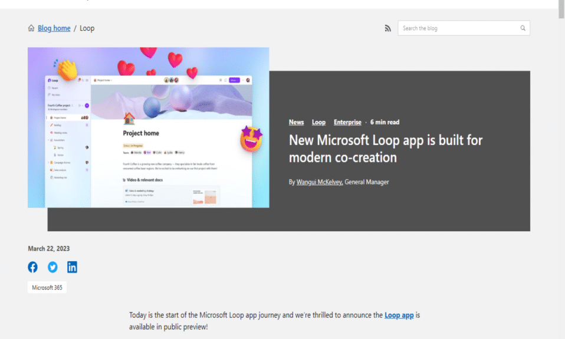Open the Enterprise category link
Viewport: 565px width, 339px height.
347,122
